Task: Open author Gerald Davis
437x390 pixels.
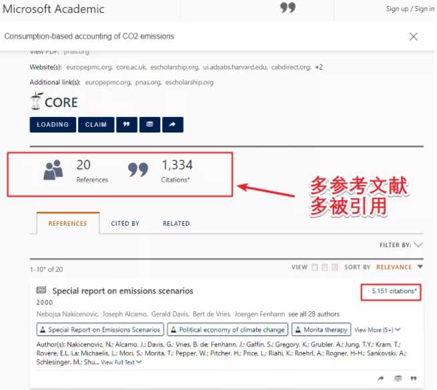Action: [x=170, y=314]
